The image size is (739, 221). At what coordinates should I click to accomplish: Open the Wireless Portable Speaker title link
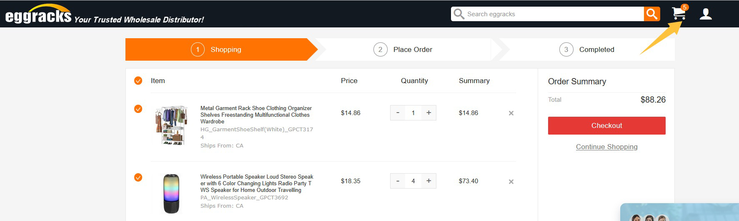[x=257, y=183]
